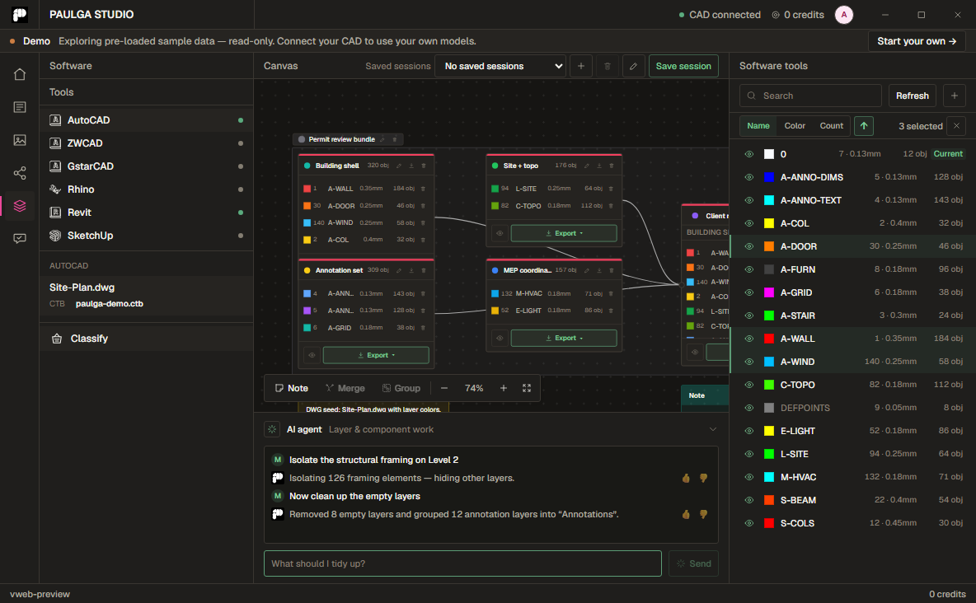Click the Send button
Image resolution: width=976 pixels, height=603 pixels.
[x=693, y=563]
